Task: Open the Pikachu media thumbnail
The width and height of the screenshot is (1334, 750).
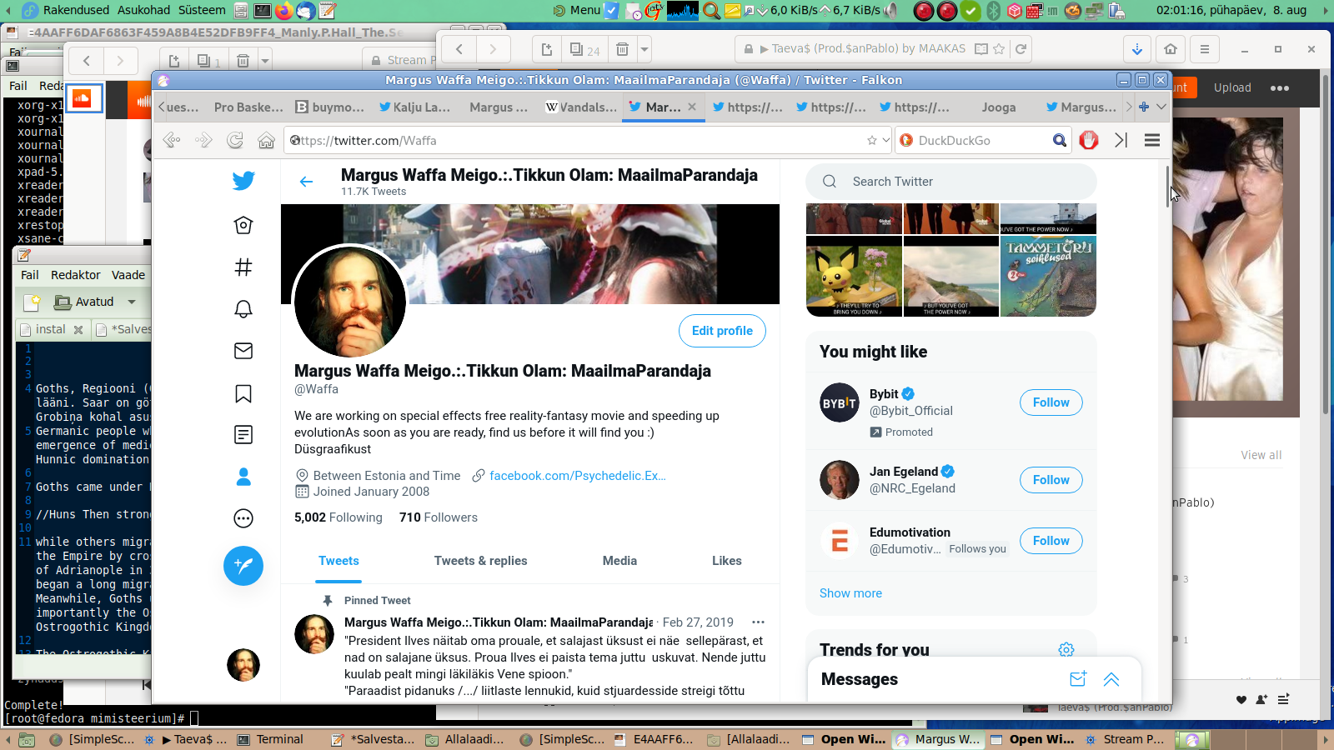Action: [854, 276]
